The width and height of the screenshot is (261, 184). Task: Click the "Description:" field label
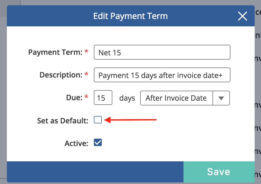click(61, 75)
